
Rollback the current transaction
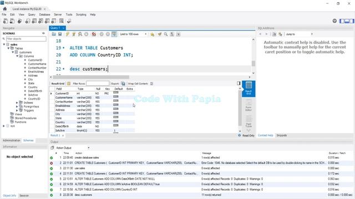[108, 34]
